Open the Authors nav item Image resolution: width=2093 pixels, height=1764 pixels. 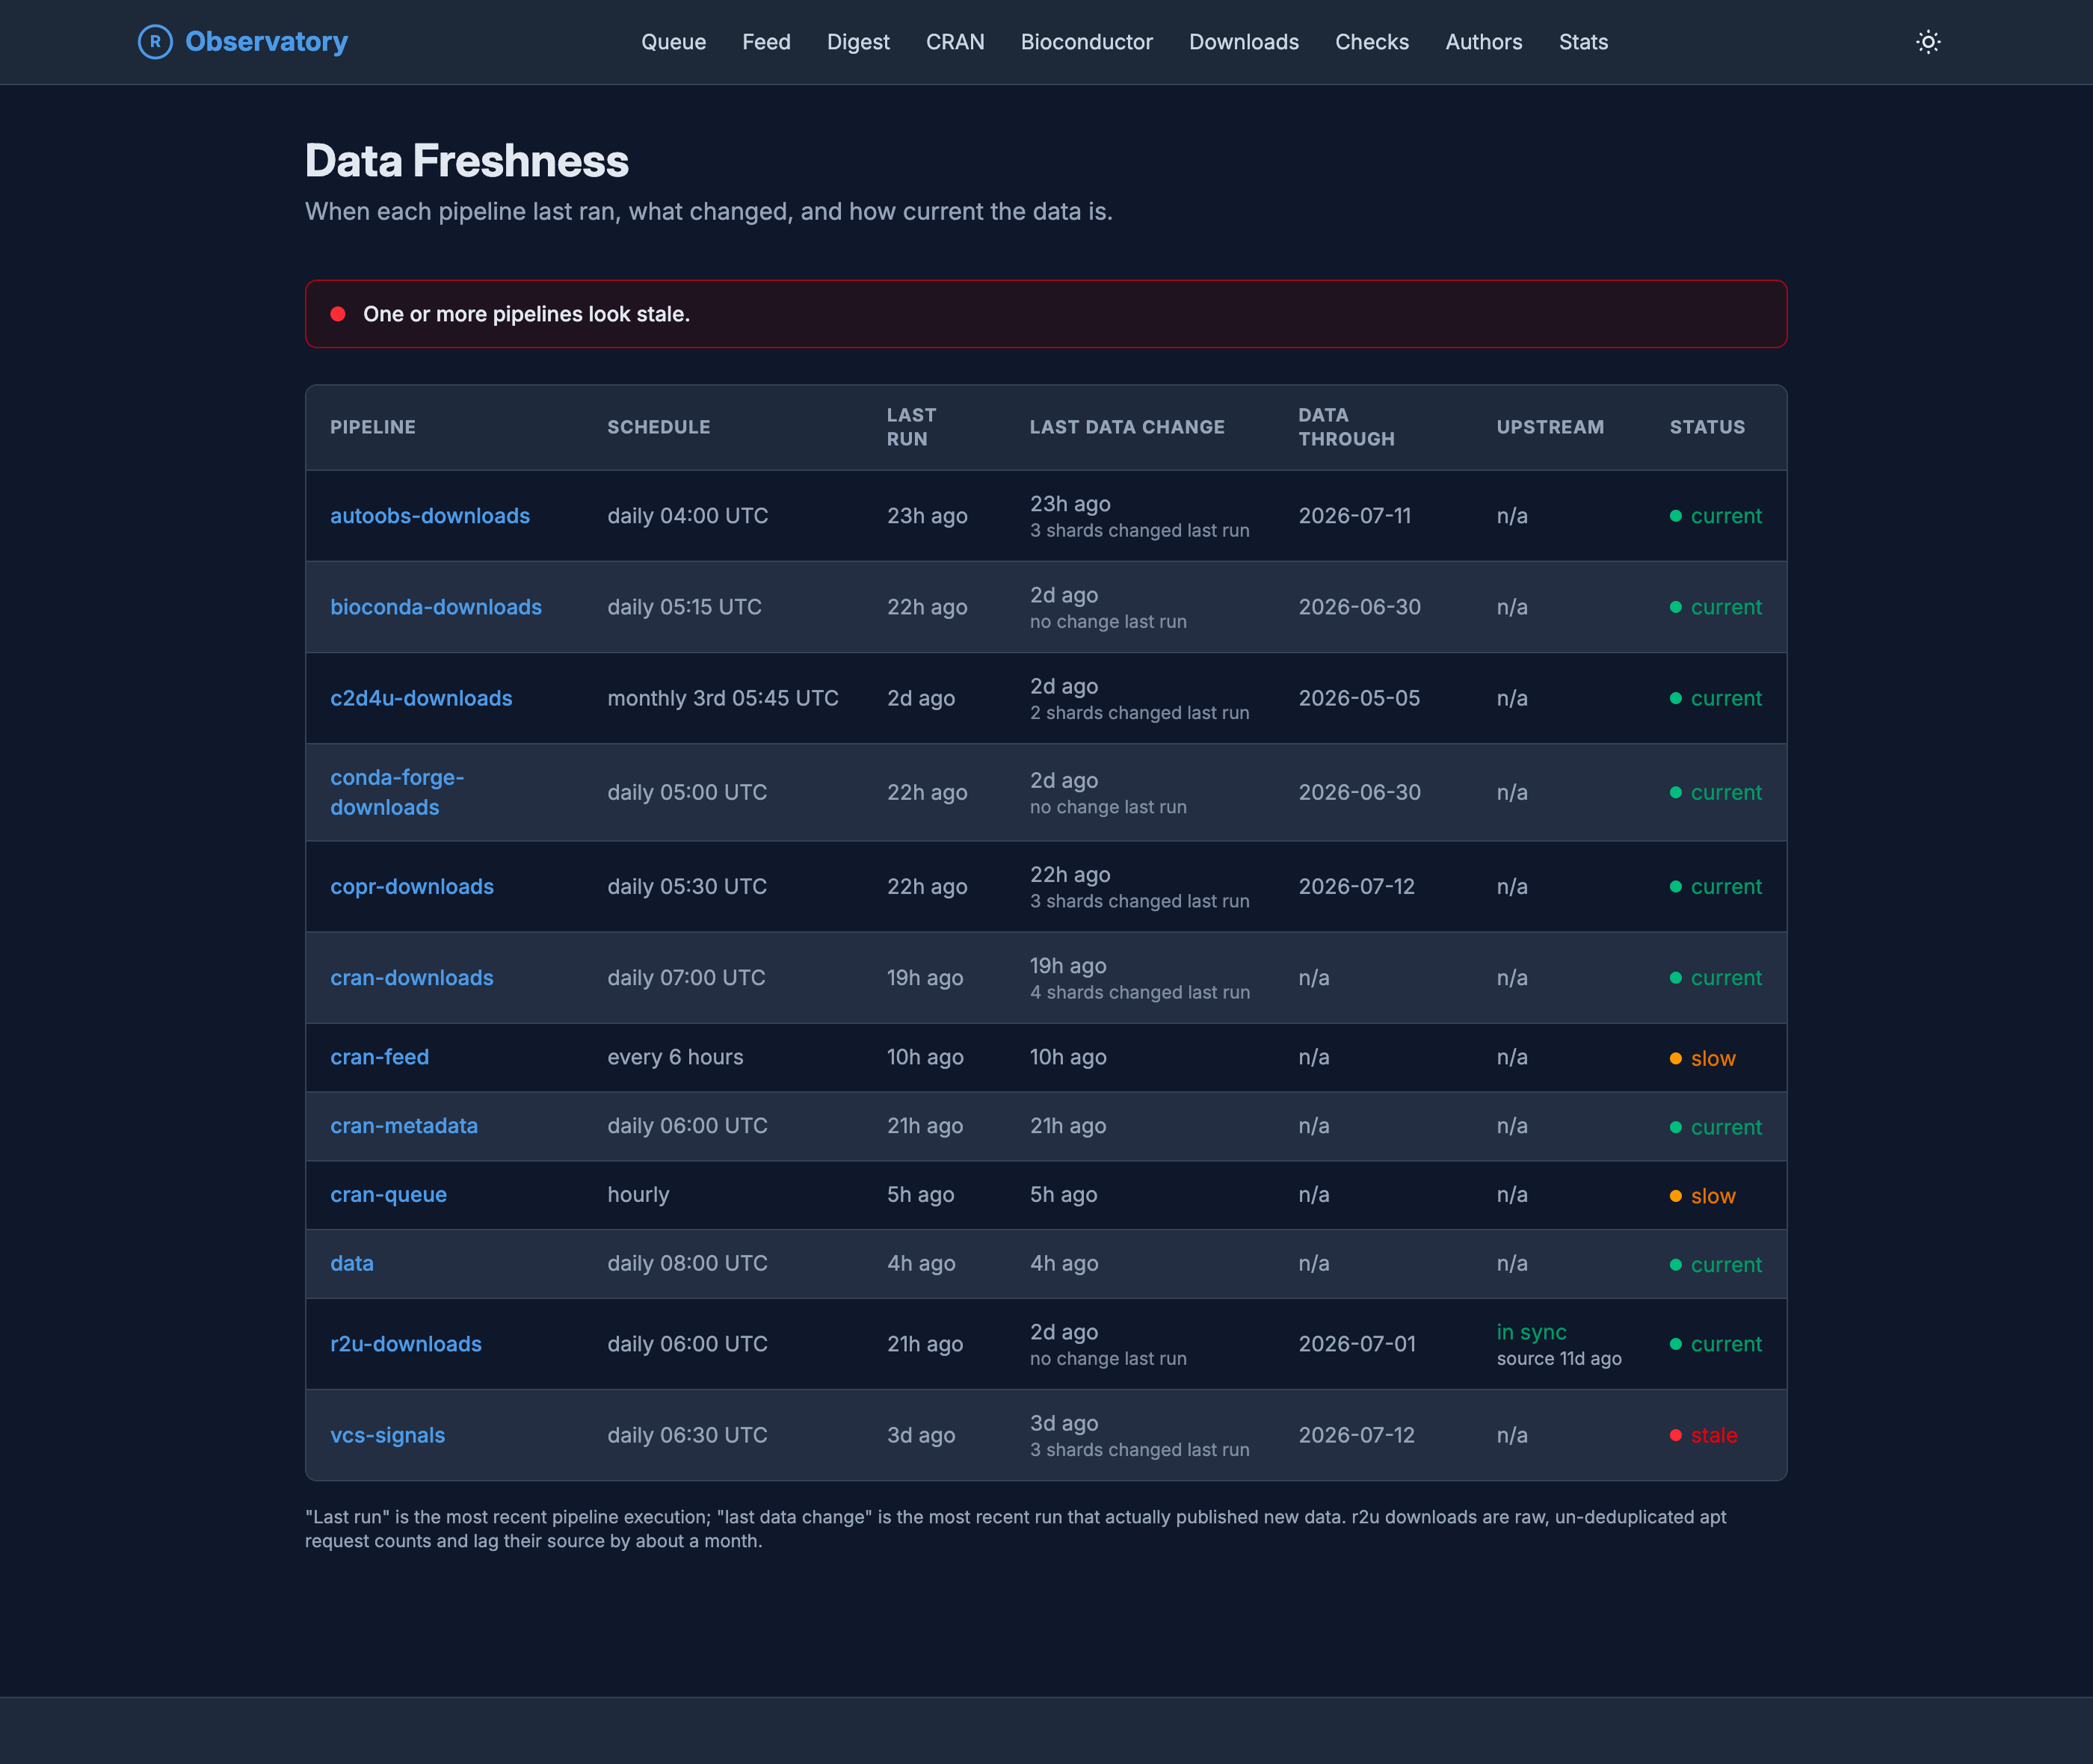[1484, 42]
